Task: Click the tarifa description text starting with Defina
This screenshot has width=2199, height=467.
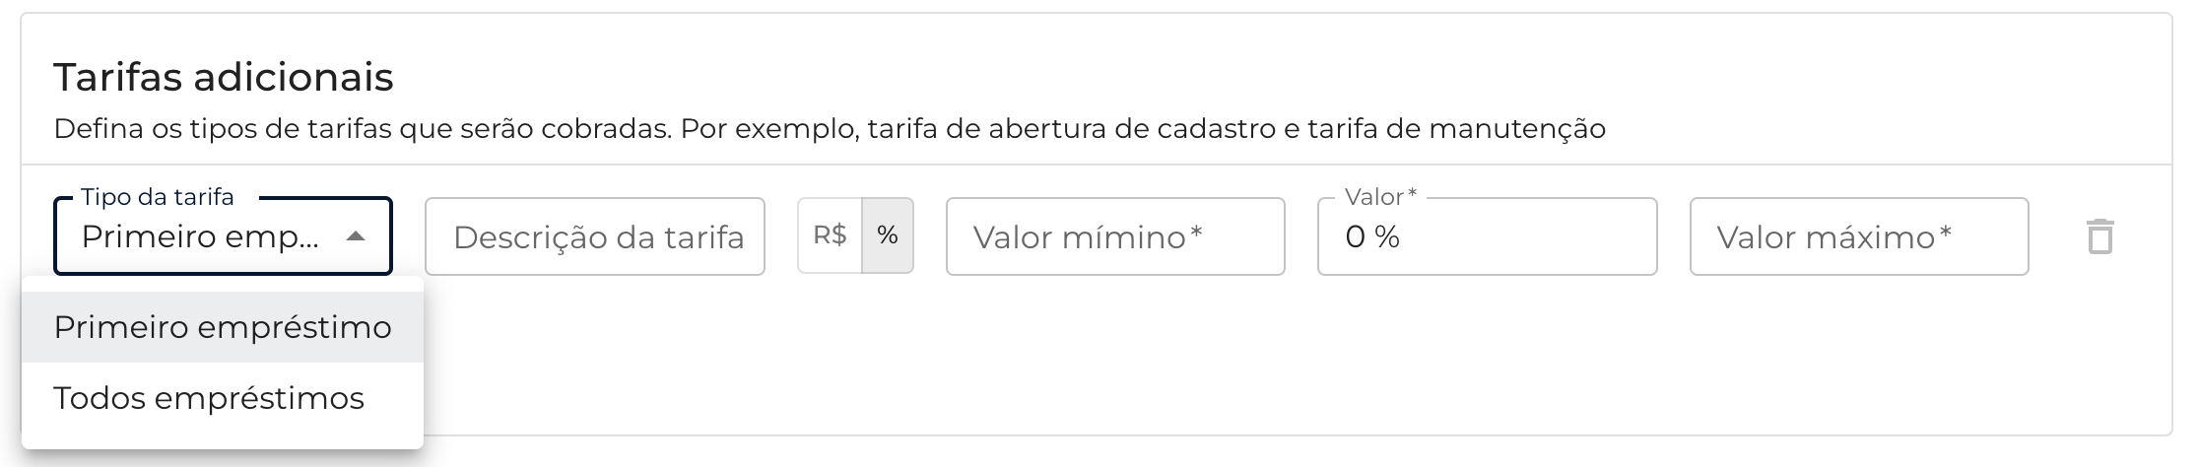Action: [x=830, y=129]
